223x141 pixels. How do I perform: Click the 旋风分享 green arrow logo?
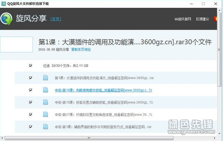pyautogui.click(x=7, y=19)
